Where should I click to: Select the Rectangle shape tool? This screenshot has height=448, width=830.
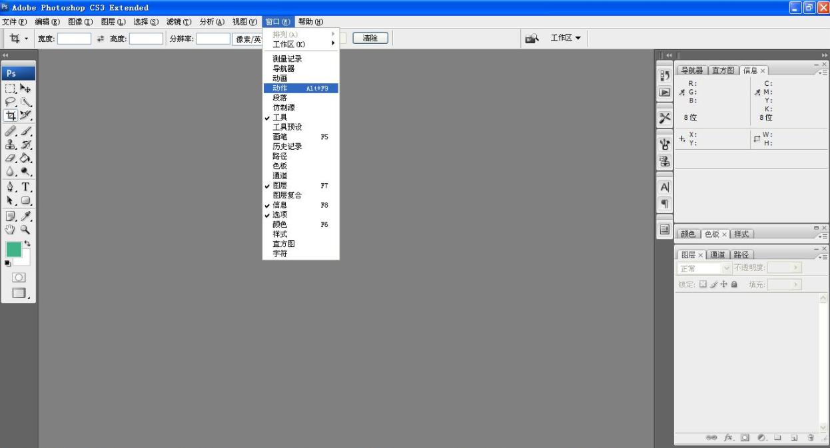click(x=25, y=200)
